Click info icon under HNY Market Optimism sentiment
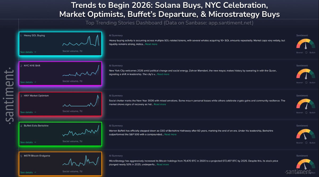Viewport: 319px width, 177px height. (x=306, y=113)
